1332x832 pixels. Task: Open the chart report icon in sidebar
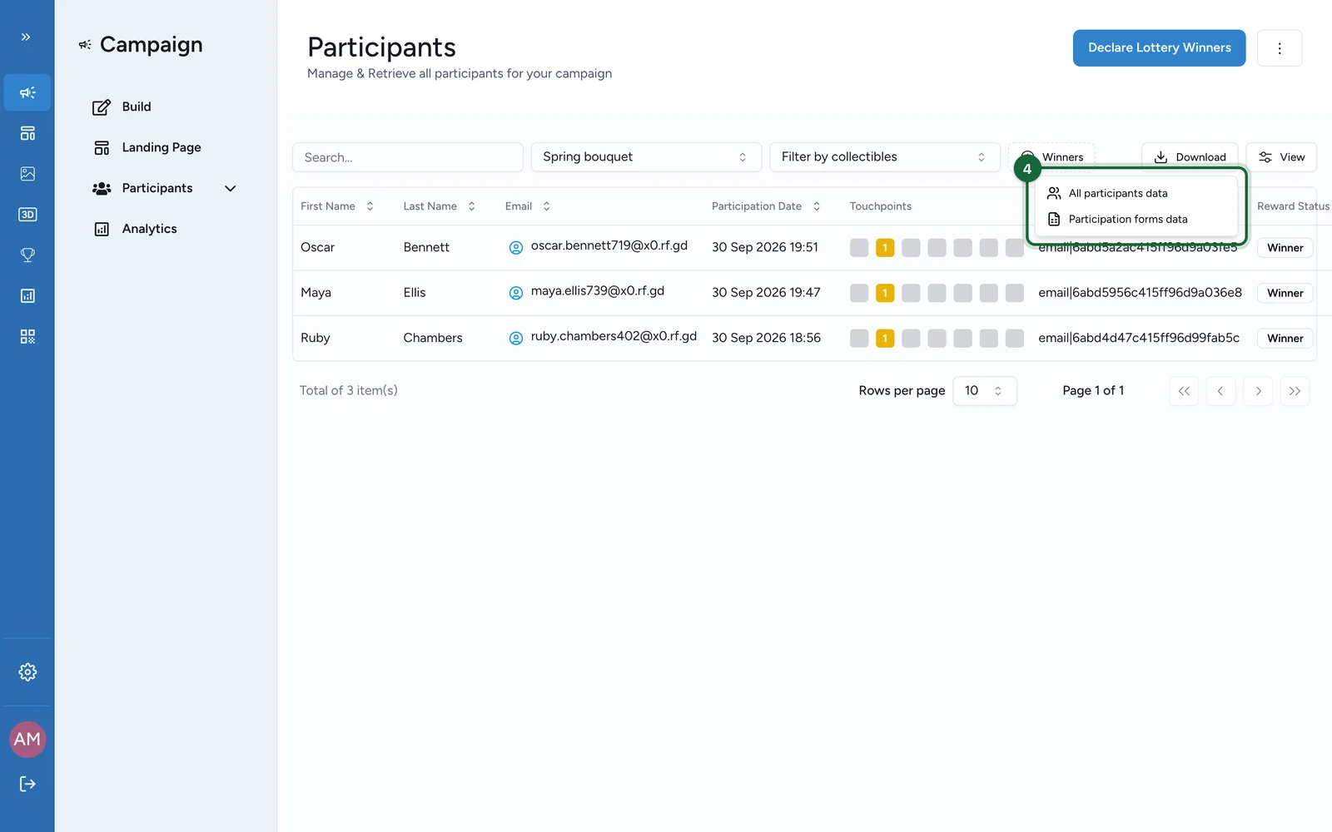(x=27, y=296)
